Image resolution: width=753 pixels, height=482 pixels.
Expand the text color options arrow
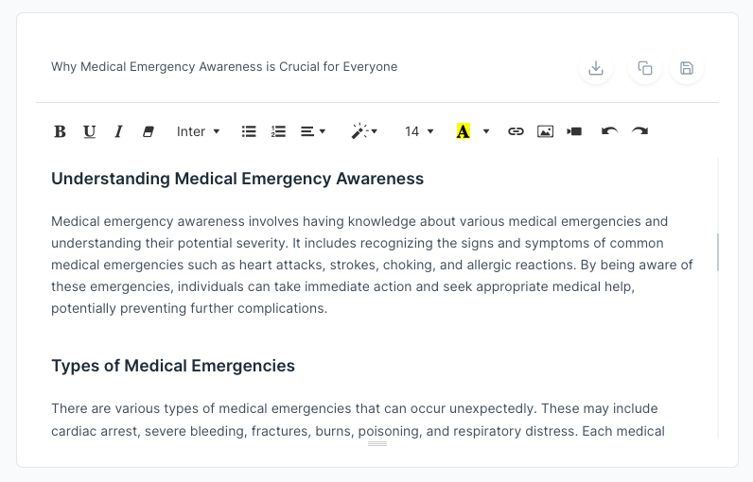(x=486, y=131)
